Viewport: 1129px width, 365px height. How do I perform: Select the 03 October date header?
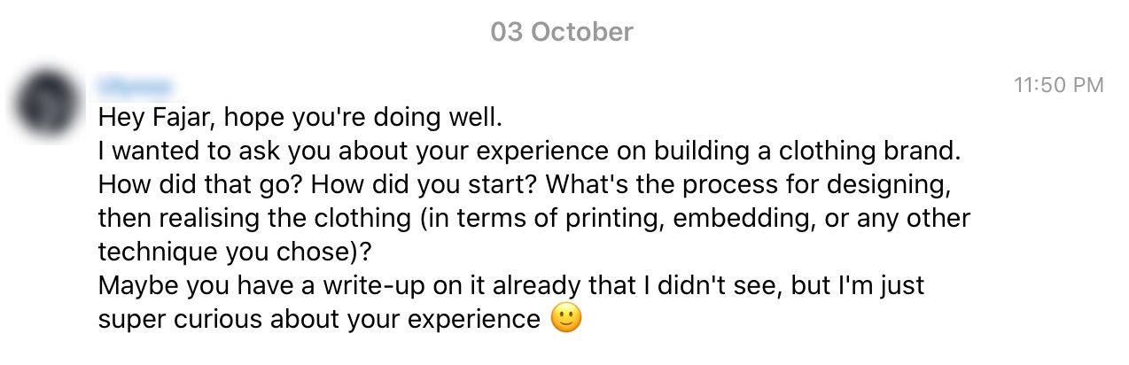coord(562,33)
